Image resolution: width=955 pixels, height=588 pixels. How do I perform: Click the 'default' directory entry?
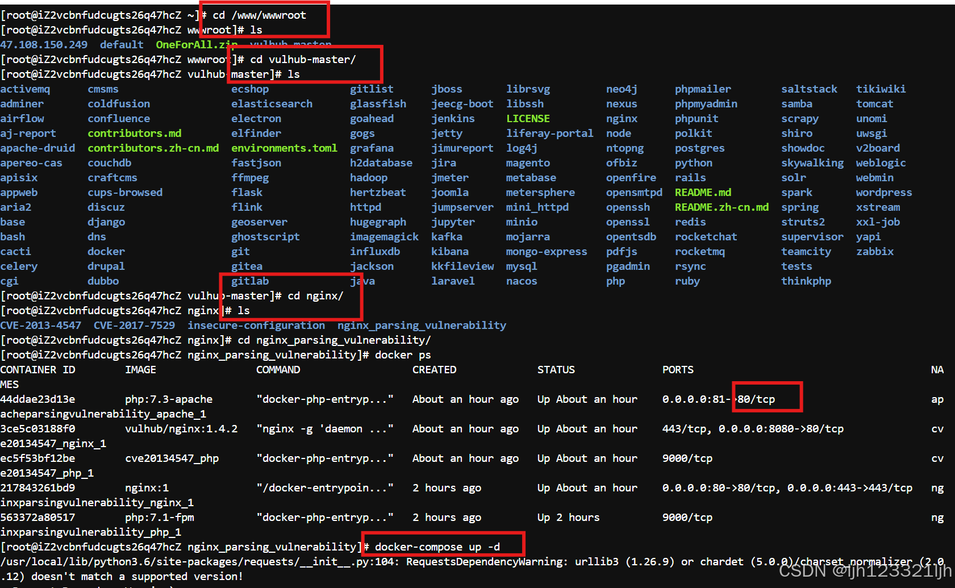tap(122, 45)
